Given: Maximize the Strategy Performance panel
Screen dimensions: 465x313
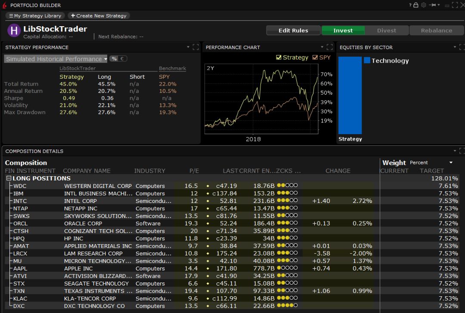Looking at the screenshot, I should pos(196,47).
